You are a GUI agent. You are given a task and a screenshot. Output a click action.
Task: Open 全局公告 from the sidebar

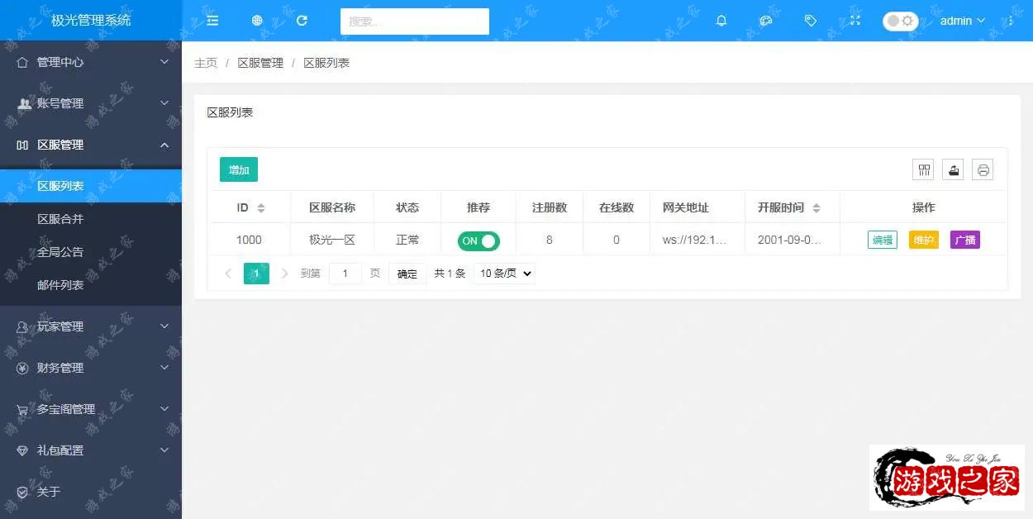(x=60, y=252)
